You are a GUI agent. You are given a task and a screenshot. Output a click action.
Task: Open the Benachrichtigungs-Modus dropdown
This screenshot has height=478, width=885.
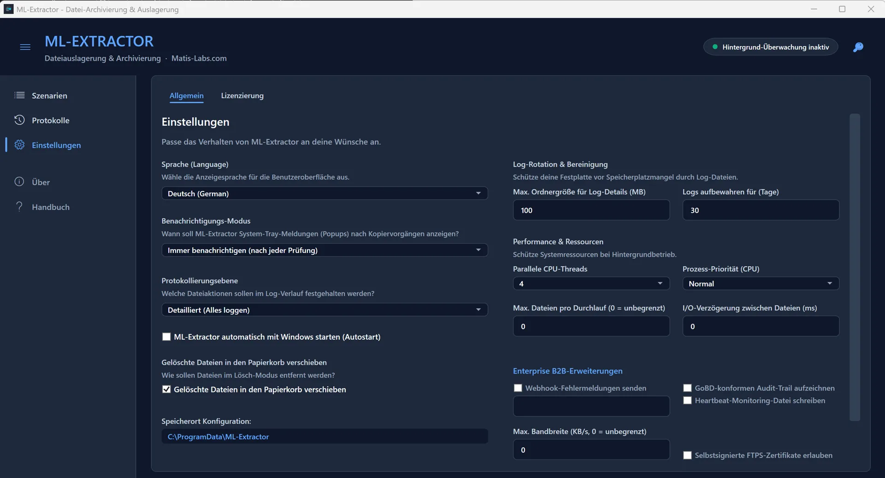point(324,250)
